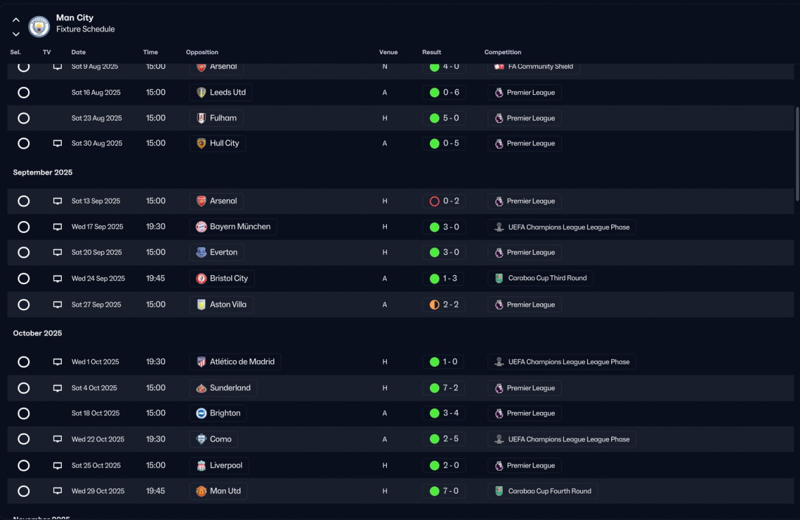This screenshot has width=800, height=520.
Task: Open the Premier League link on Fulham row
Action: click(x=524, y=118)
